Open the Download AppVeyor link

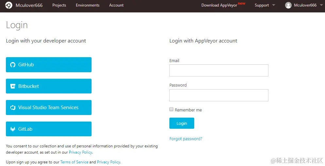(x=219, y=5)
